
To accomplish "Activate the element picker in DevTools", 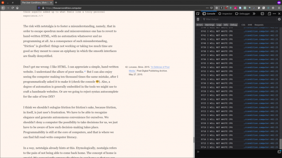I will tap(198, 14).
